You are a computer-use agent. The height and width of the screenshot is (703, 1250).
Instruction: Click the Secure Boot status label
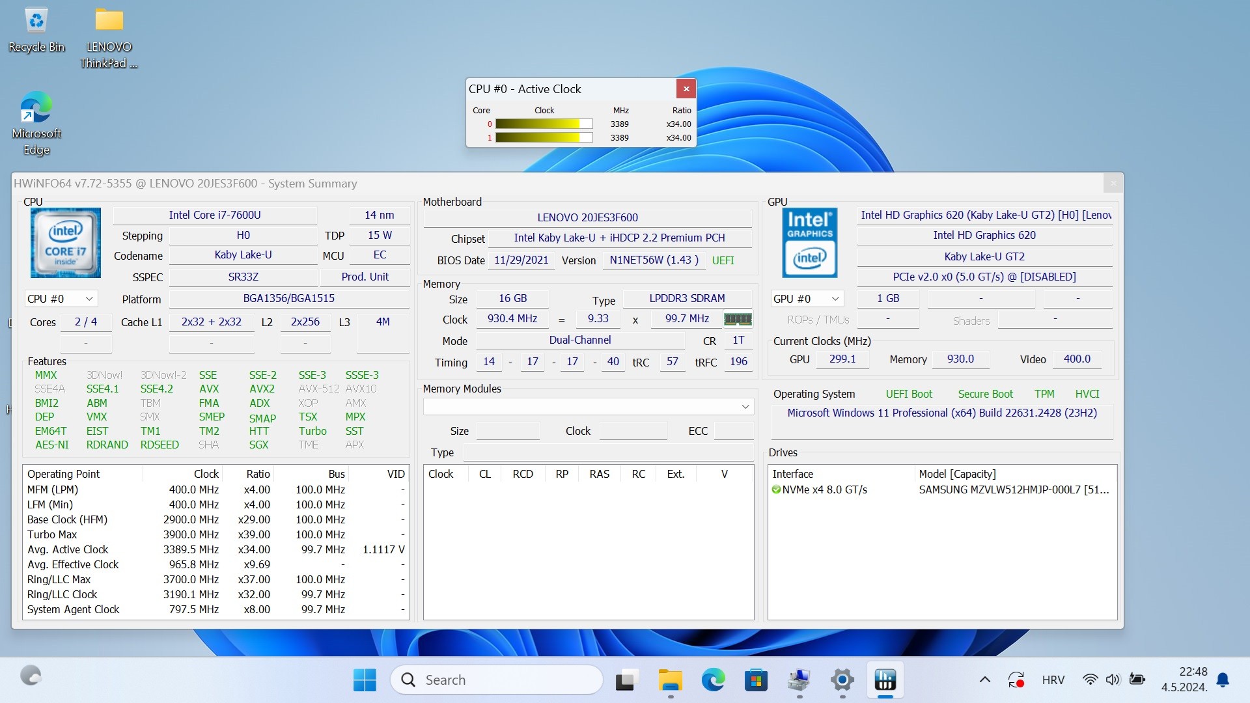click(985, 394)
